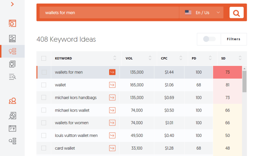This screenshot has width=254, height=156.
Task: Click the keyword search field 'wallets for men'
Action: [110, 12]
